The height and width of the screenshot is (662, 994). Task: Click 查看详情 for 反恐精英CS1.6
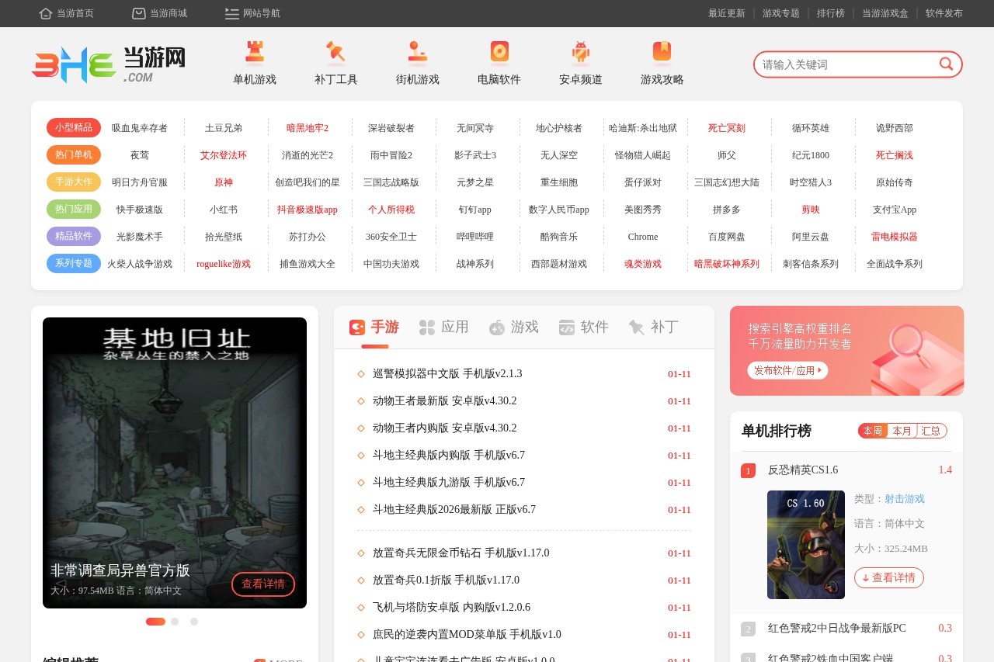tap(889, 577)
